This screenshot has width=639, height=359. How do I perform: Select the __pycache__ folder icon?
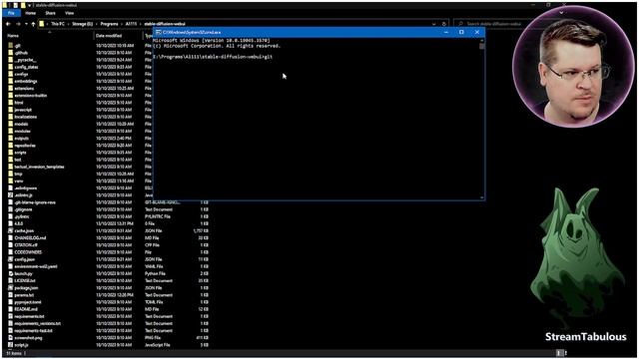11,60
